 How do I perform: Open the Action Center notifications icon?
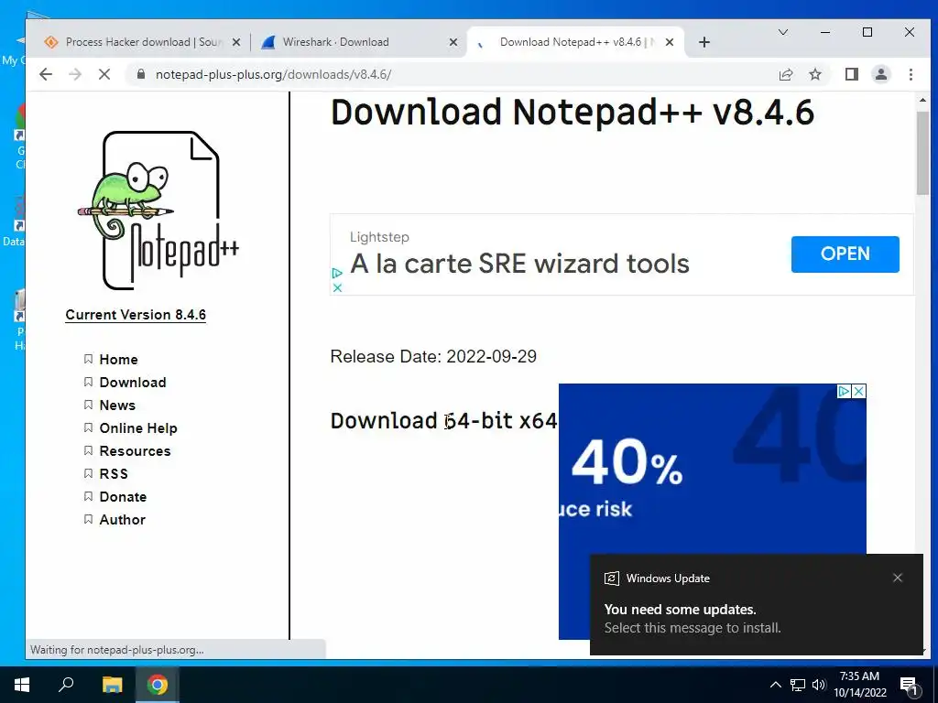click(x=910, y=686)
